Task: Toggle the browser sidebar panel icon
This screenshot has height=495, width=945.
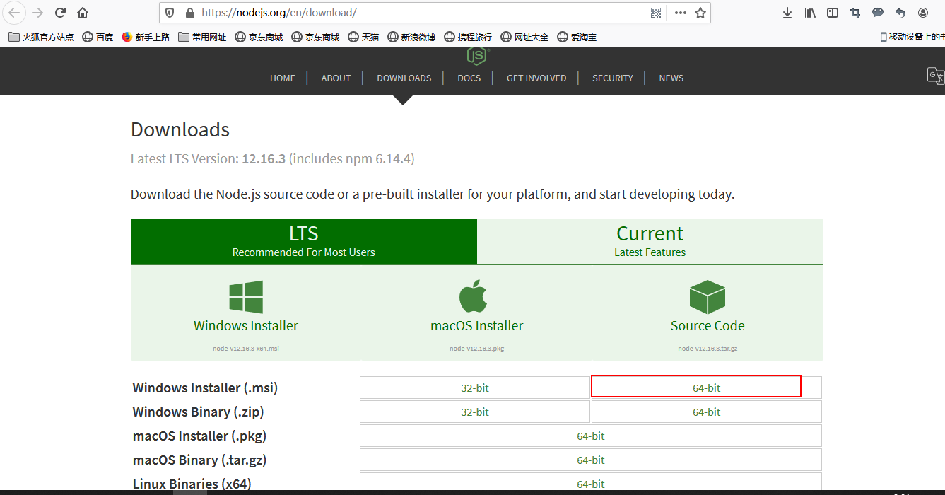Action: point(832,12)
